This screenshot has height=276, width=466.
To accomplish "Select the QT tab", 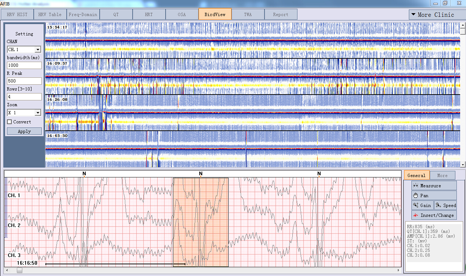I will pos(116,15).
